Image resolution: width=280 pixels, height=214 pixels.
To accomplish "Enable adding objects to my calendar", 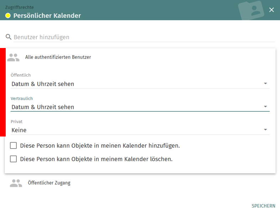I will click(x=14, y=145).
